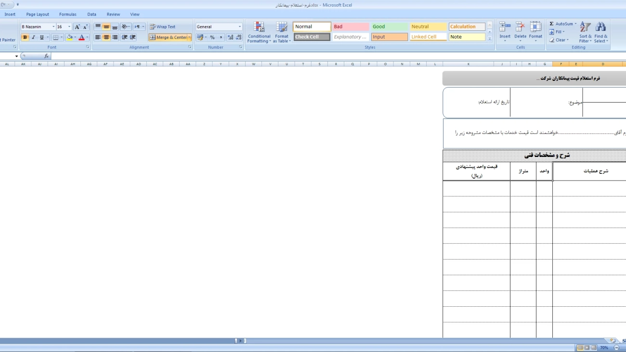Apply Fill Color bucket
The image size is (626, 352).
tap(69, 38)
